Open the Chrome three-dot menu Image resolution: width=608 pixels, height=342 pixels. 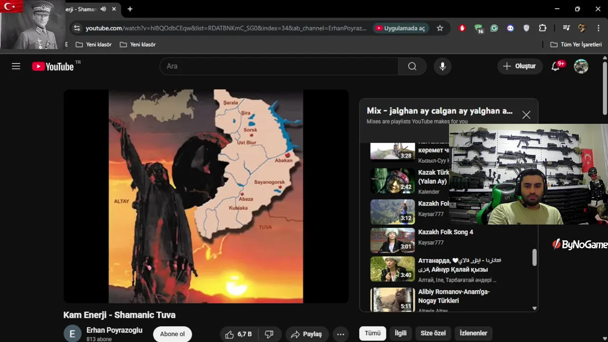tap(598, 28)
